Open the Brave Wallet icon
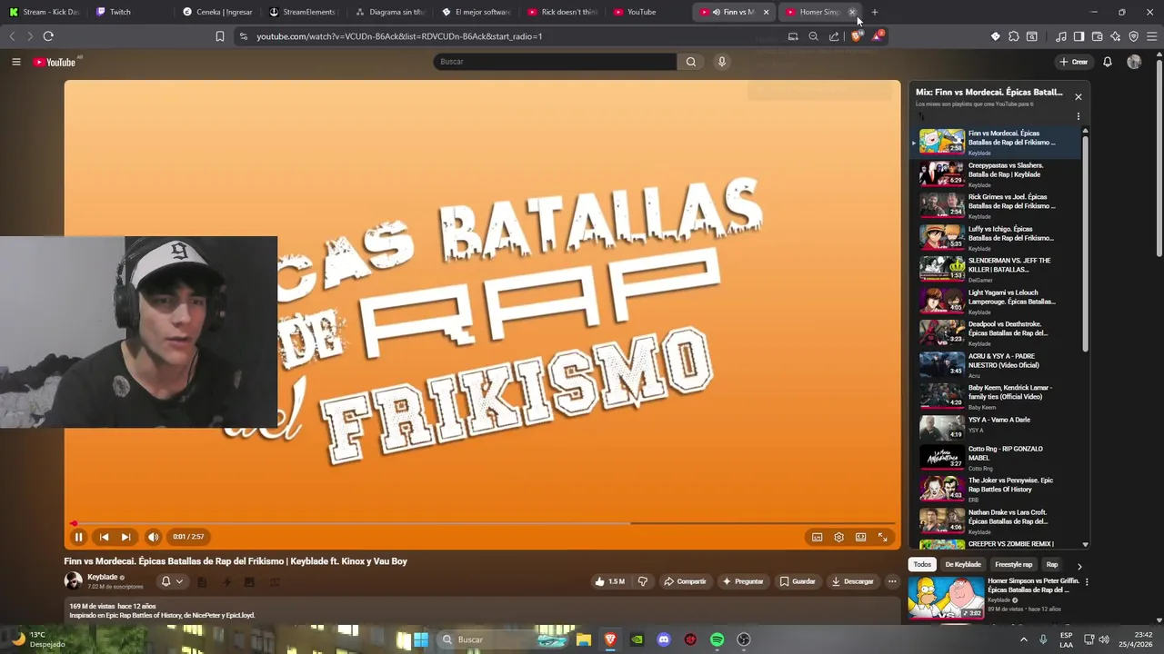The height and width of the screenshot is (654, 1164). point(1097,36)
